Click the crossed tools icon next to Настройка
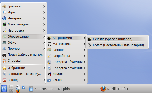 tap(4, 30)
